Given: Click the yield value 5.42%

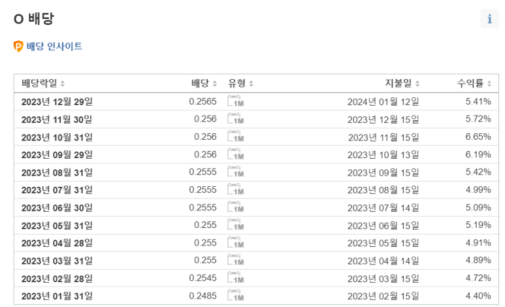Looking at the screenshot, I should 478,172.
